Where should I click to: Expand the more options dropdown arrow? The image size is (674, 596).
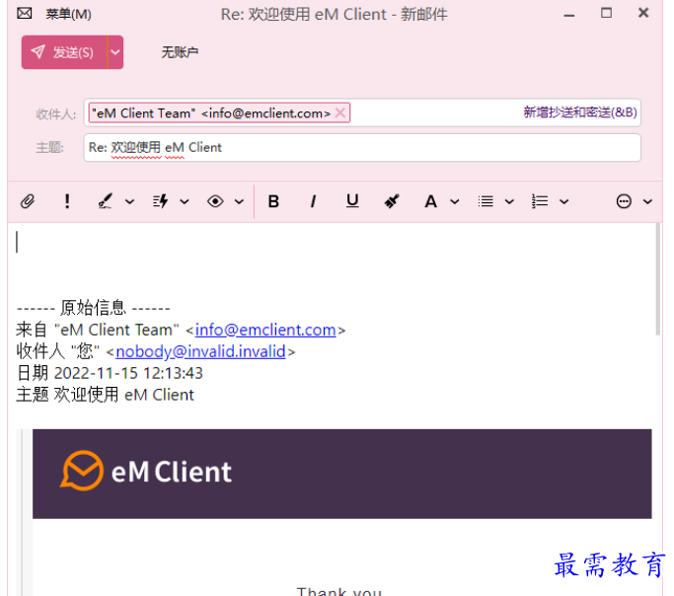pyautogui.click(x=647, y=201)
